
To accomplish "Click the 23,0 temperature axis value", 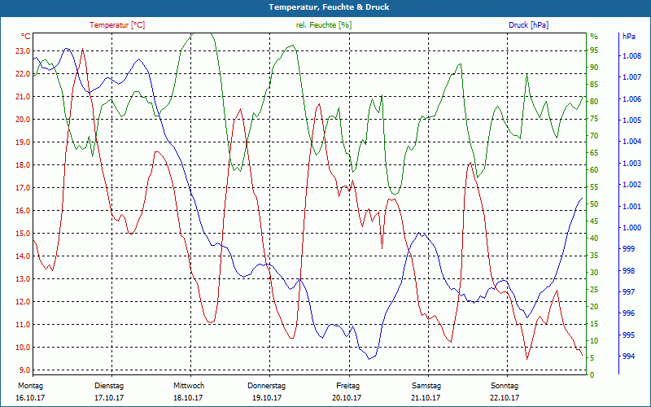I will point(23,51).
